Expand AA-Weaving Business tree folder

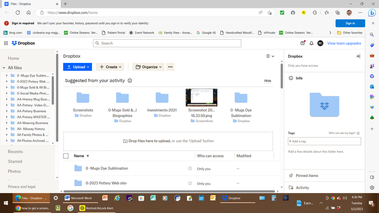coord(7,123)
